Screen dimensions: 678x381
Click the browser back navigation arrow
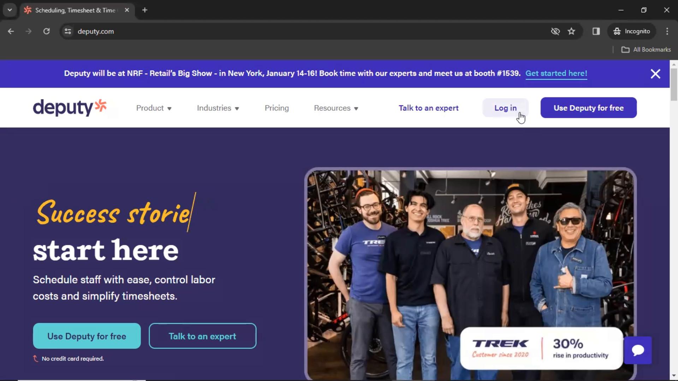pyautogui.click(x=10, y=31)
